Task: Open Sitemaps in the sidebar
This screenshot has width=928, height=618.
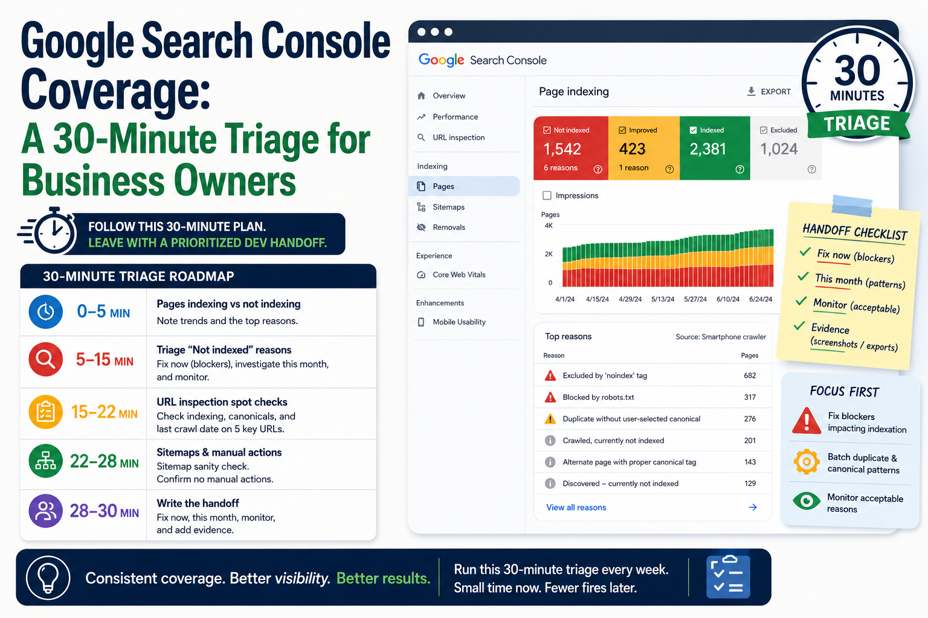Action: tap(464, 207)
